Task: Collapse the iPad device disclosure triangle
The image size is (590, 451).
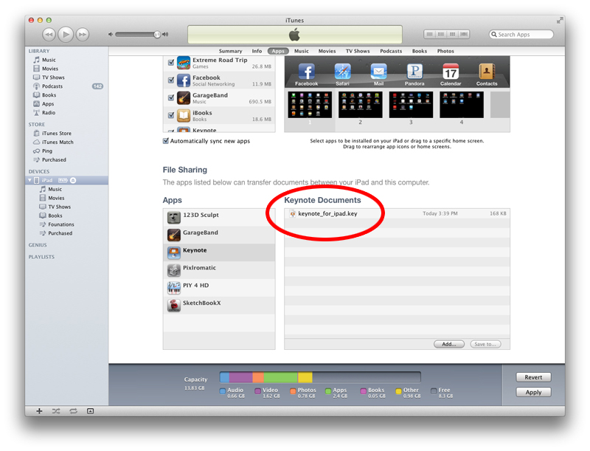Action: 29,180
